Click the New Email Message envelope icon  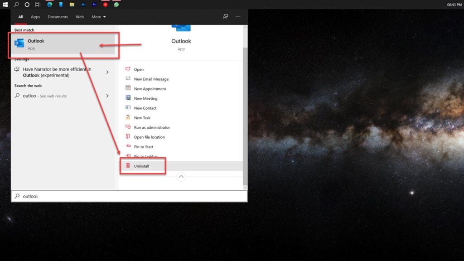pos(128,78)
